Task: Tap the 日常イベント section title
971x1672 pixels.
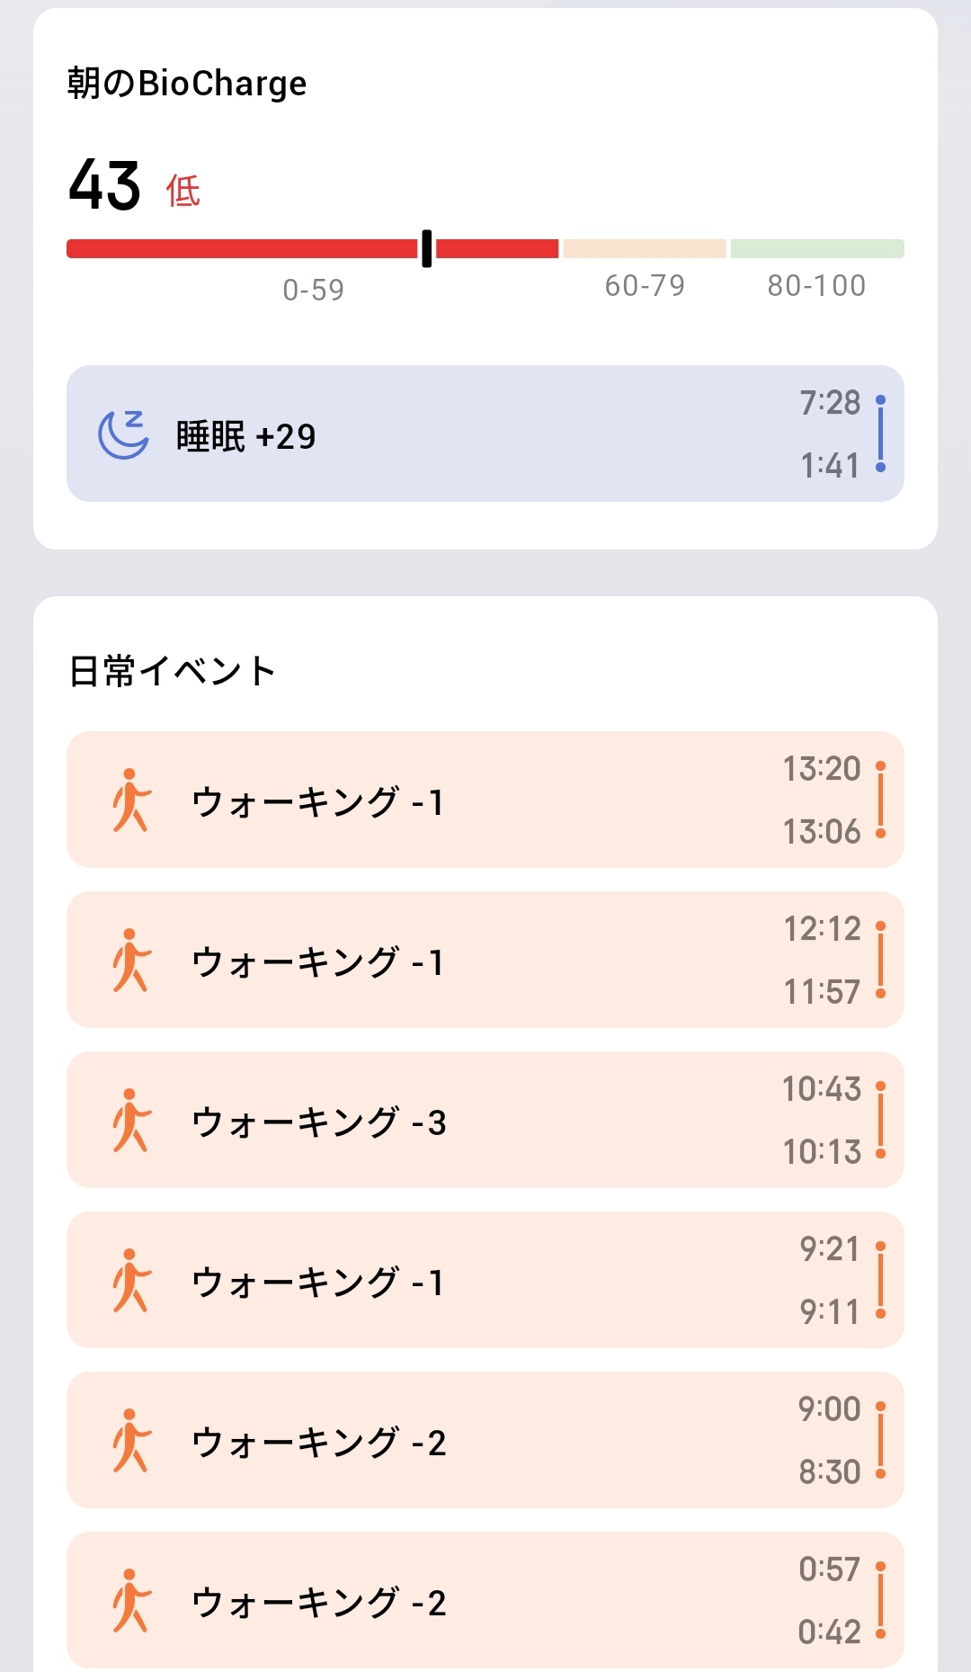Action: (x=173, y=671)
